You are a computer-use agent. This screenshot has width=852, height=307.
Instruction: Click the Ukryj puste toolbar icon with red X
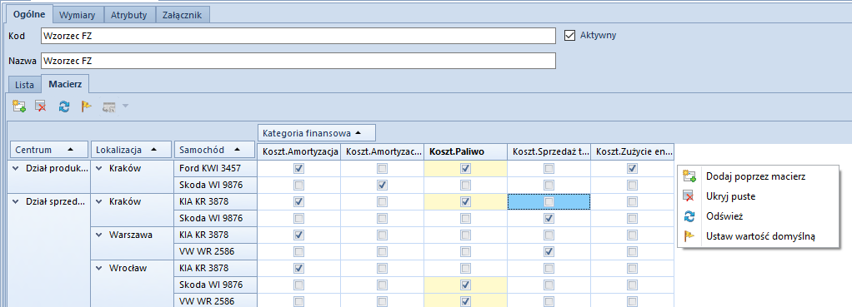[x=40, y=106]
